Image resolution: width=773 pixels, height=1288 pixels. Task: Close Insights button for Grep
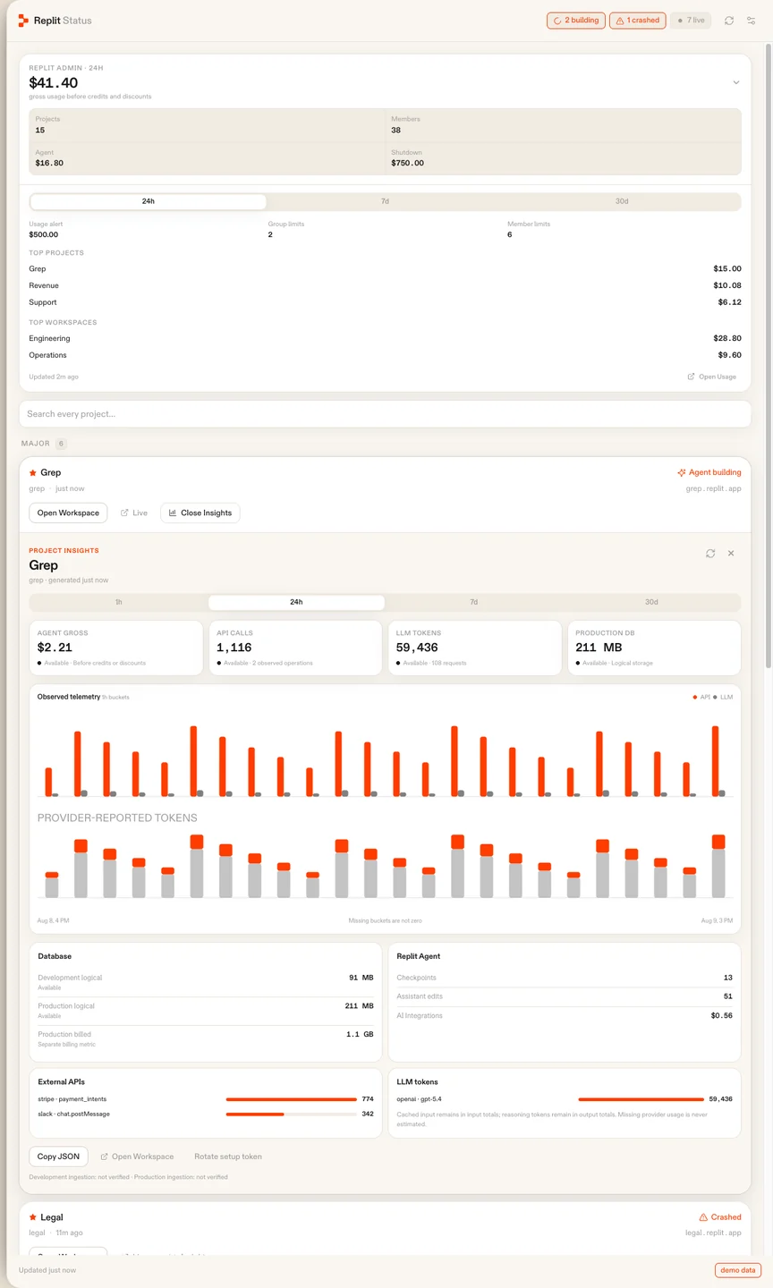tap(200, 513)
